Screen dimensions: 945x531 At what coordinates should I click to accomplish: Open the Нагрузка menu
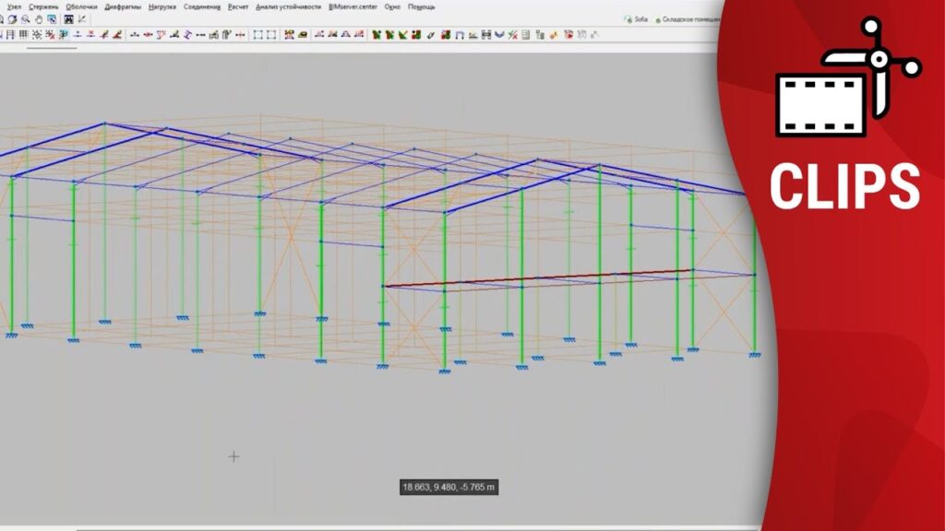161,6
